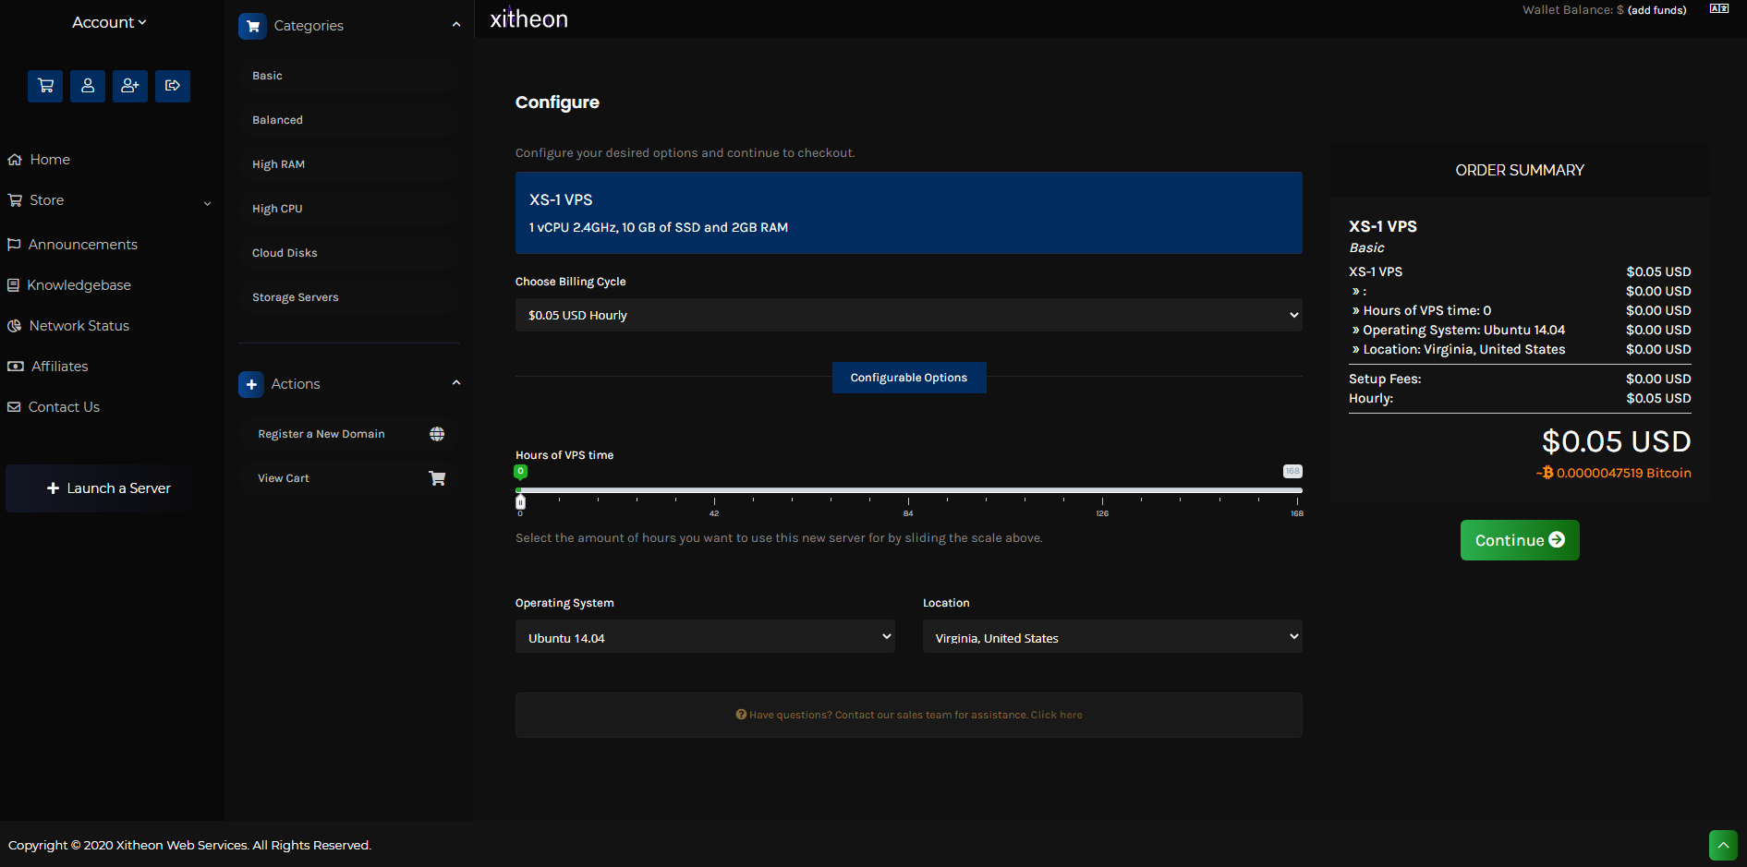This screenshot has height=867, width=1747.
Task: Click the logout arrow icon button
Action: (x=173, y=86)
